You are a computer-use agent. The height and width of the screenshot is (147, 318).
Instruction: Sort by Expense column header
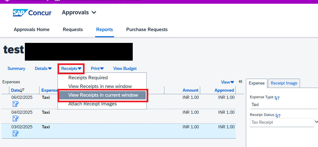(x=49, y=90)
